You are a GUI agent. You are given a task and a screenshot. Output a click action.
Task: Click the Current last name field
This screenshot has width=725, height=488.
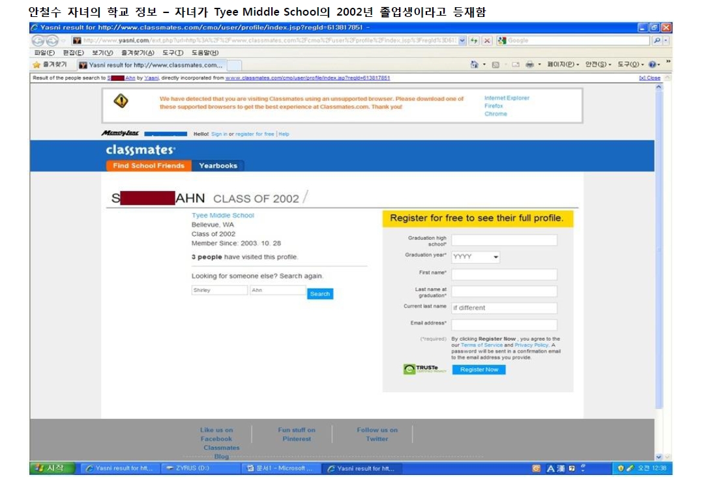pyautogui.click(x=505, y=308)
